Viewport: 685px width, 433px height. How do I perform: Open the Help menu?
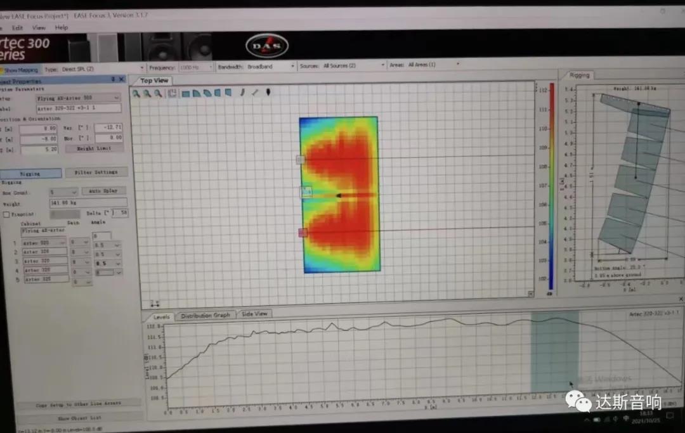pos(62,27)
